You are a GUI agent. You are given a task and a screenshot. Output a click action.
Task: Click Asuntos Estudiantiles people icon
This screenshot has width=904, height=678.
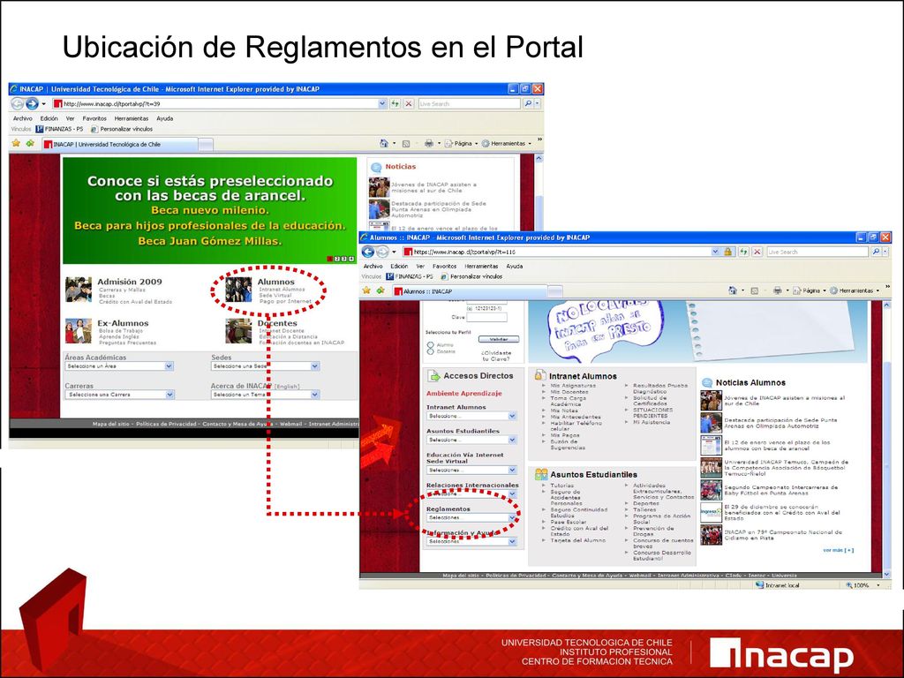(541, 474)
